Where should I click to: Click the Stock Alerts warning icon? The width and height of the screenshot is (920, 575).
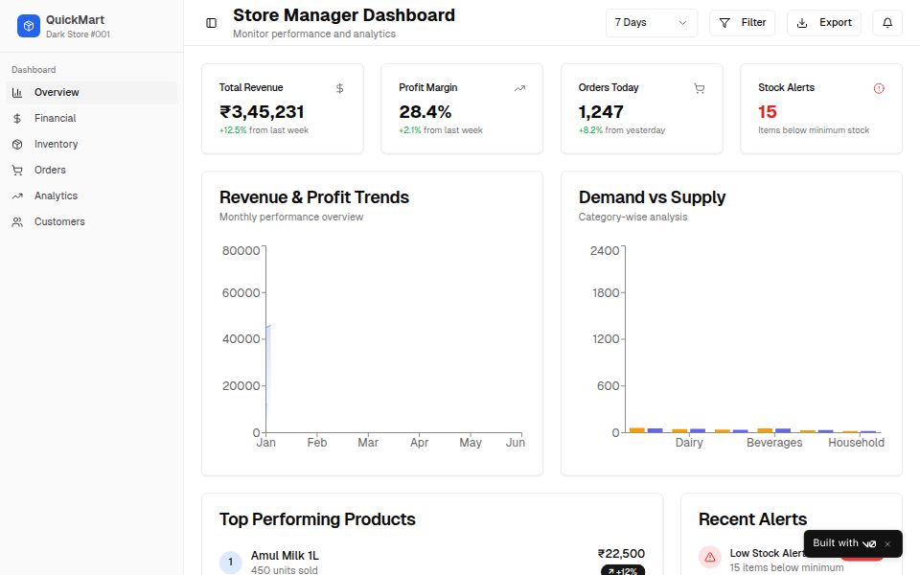879,87
